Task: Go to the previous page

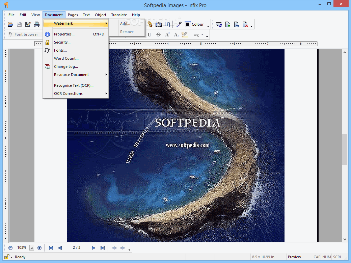Action: [60, 248]
